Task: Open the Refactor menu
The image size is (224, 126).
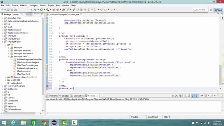Action: (24, 6)
